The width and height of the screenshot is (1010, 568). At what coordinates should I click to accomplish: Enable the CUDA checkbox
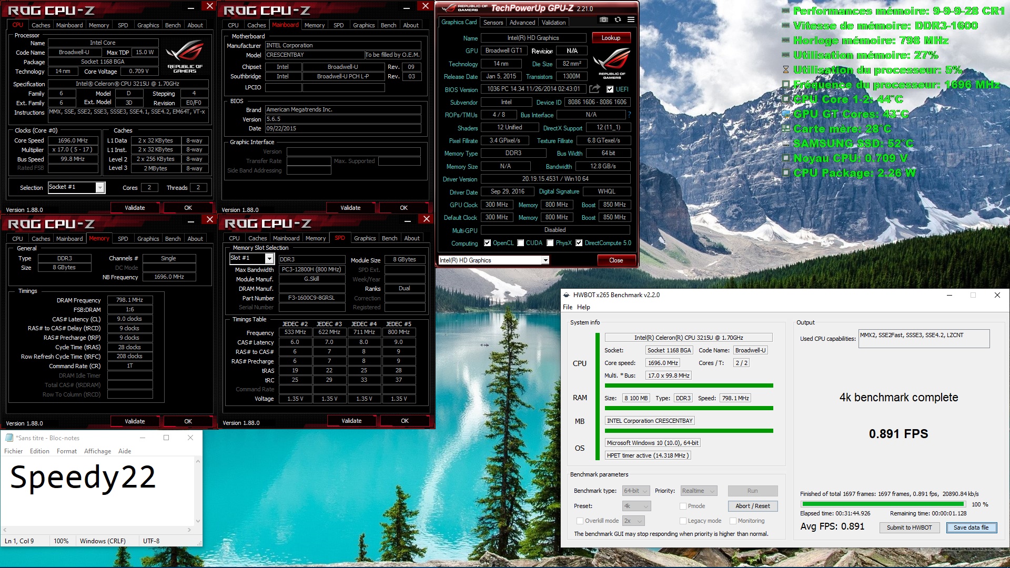point(521,243)
